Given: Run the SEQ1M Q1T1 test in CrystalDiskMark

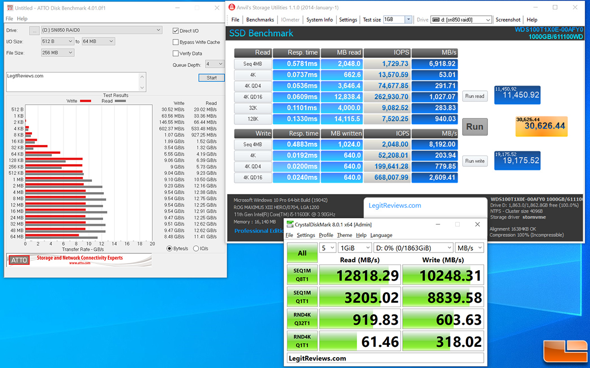Looking at the screenshot, I should coord(302,297).
